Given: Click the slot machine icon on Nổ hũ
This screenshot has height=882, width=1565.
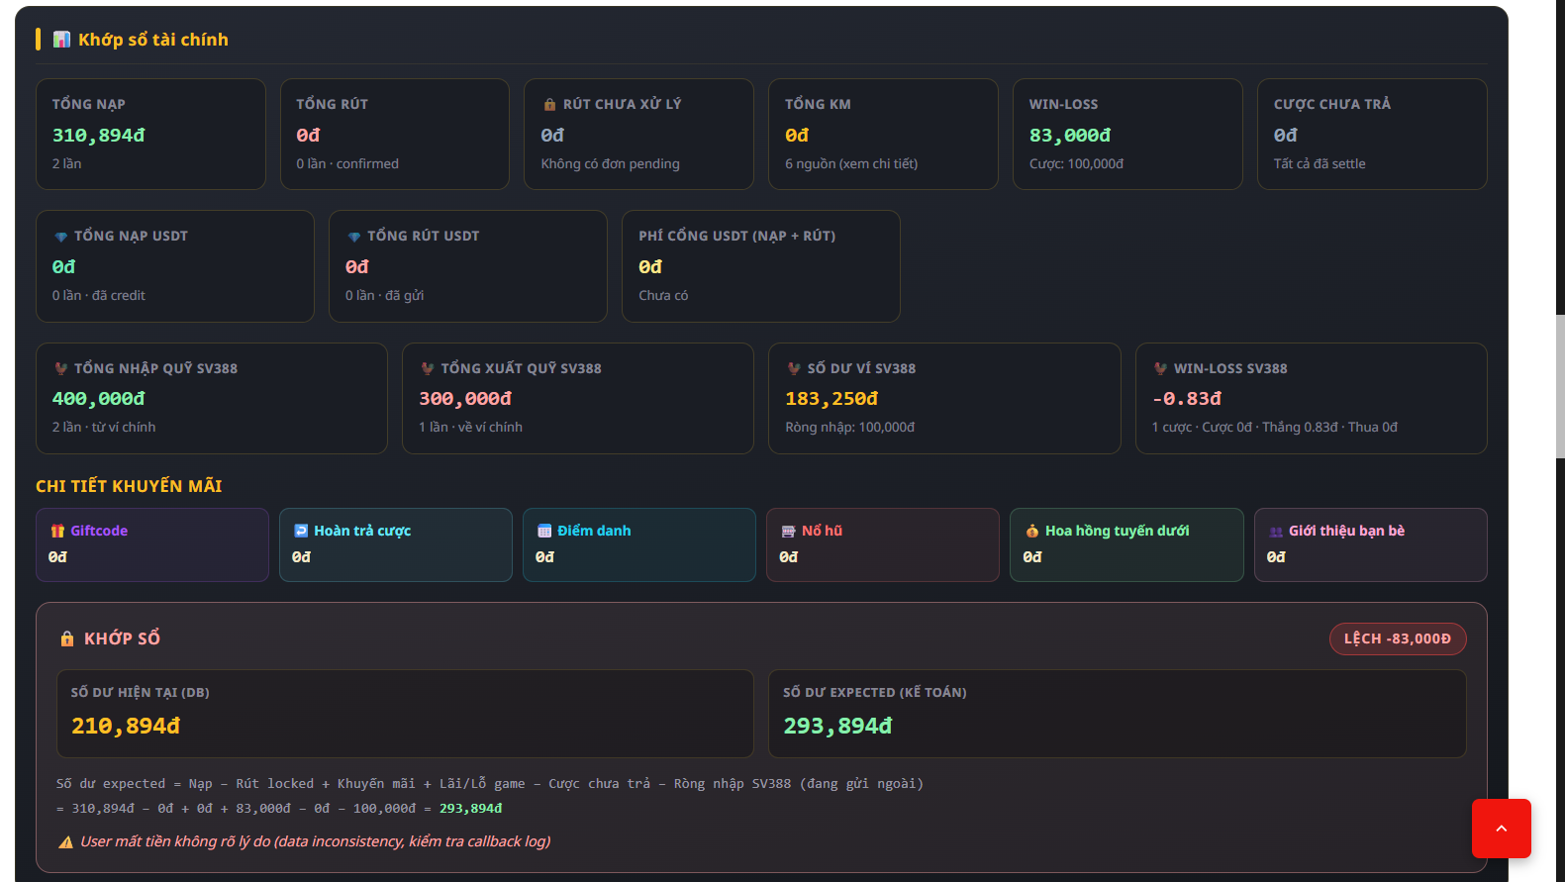Looking at the screenshot, I should coord(789,531).
